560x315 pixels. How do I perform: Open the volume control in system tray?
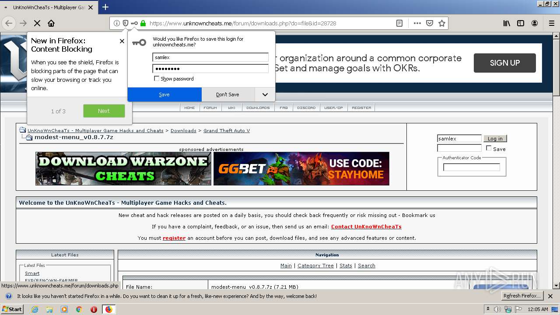(497, 309)
